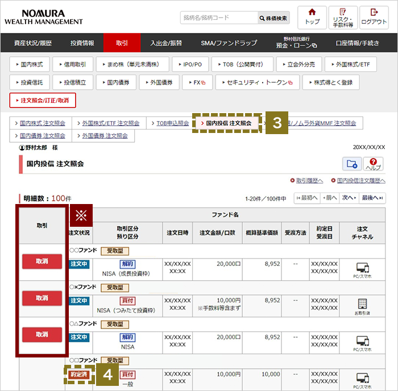The width and height of the screenshot is (398, 391).
Task: Open 国内債券 注文照会 tab link
Action: tap(43, 136)
